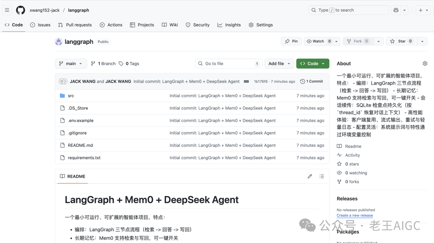
Task: Open the About section settings gear
Action: click(x=425, y=63)
